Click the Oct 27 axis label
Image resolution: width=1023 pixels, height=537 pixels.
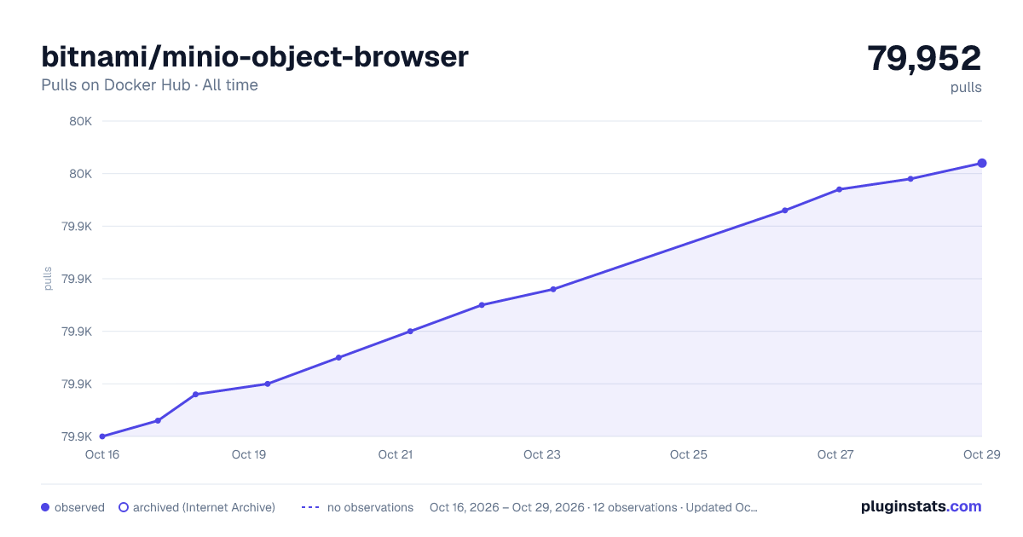(x=835, y=454)
